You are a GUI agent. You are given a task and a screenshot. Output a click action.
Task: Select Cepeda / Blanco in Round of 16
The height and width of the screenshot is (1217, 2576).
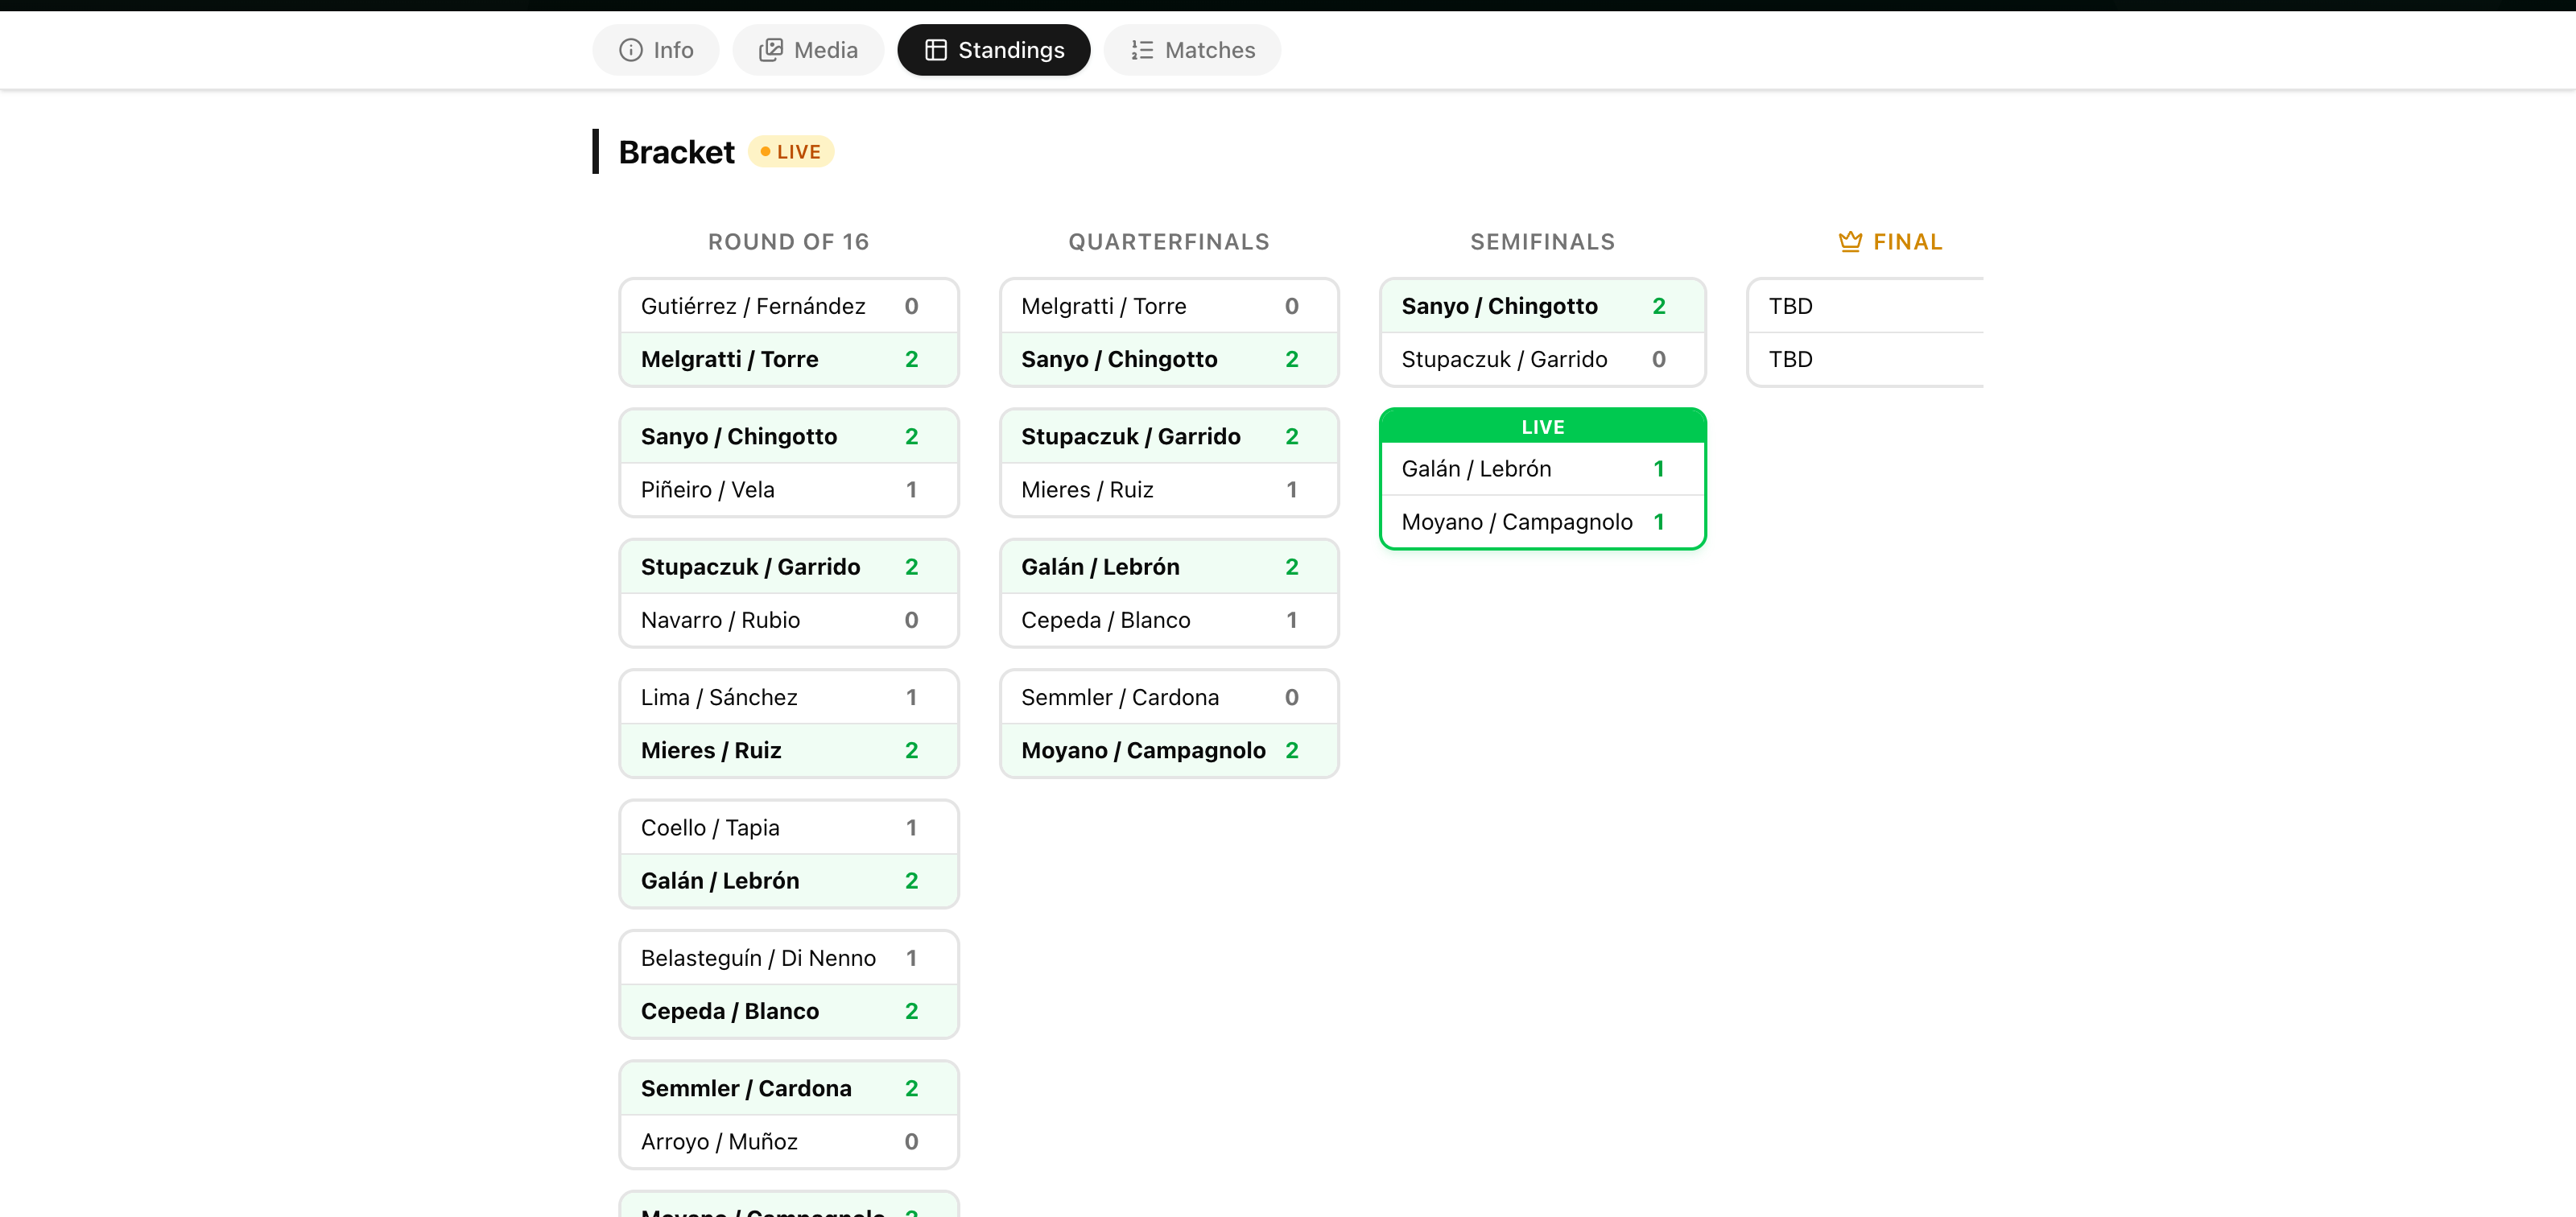[788, 1011]
